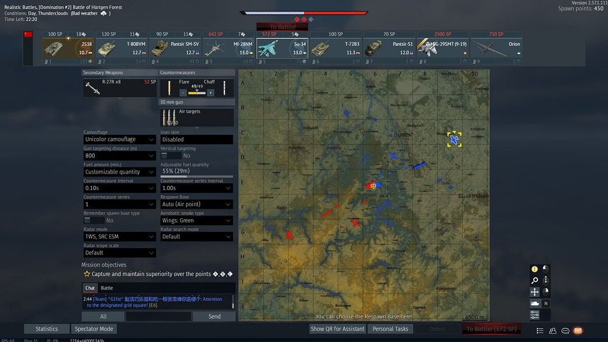Open the R-27R x8 secondary weapon selector

pos(120,88)
